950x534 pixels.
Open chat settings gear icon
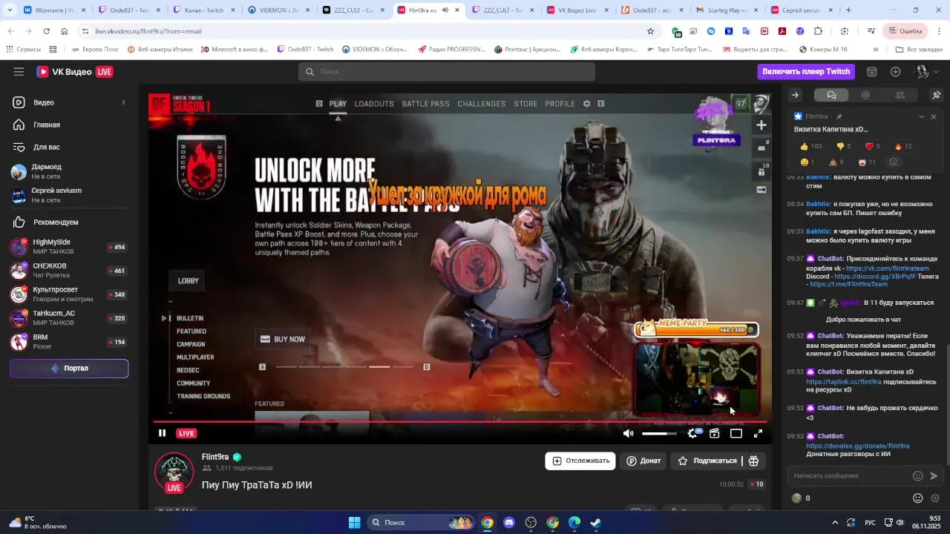(935, 498)
